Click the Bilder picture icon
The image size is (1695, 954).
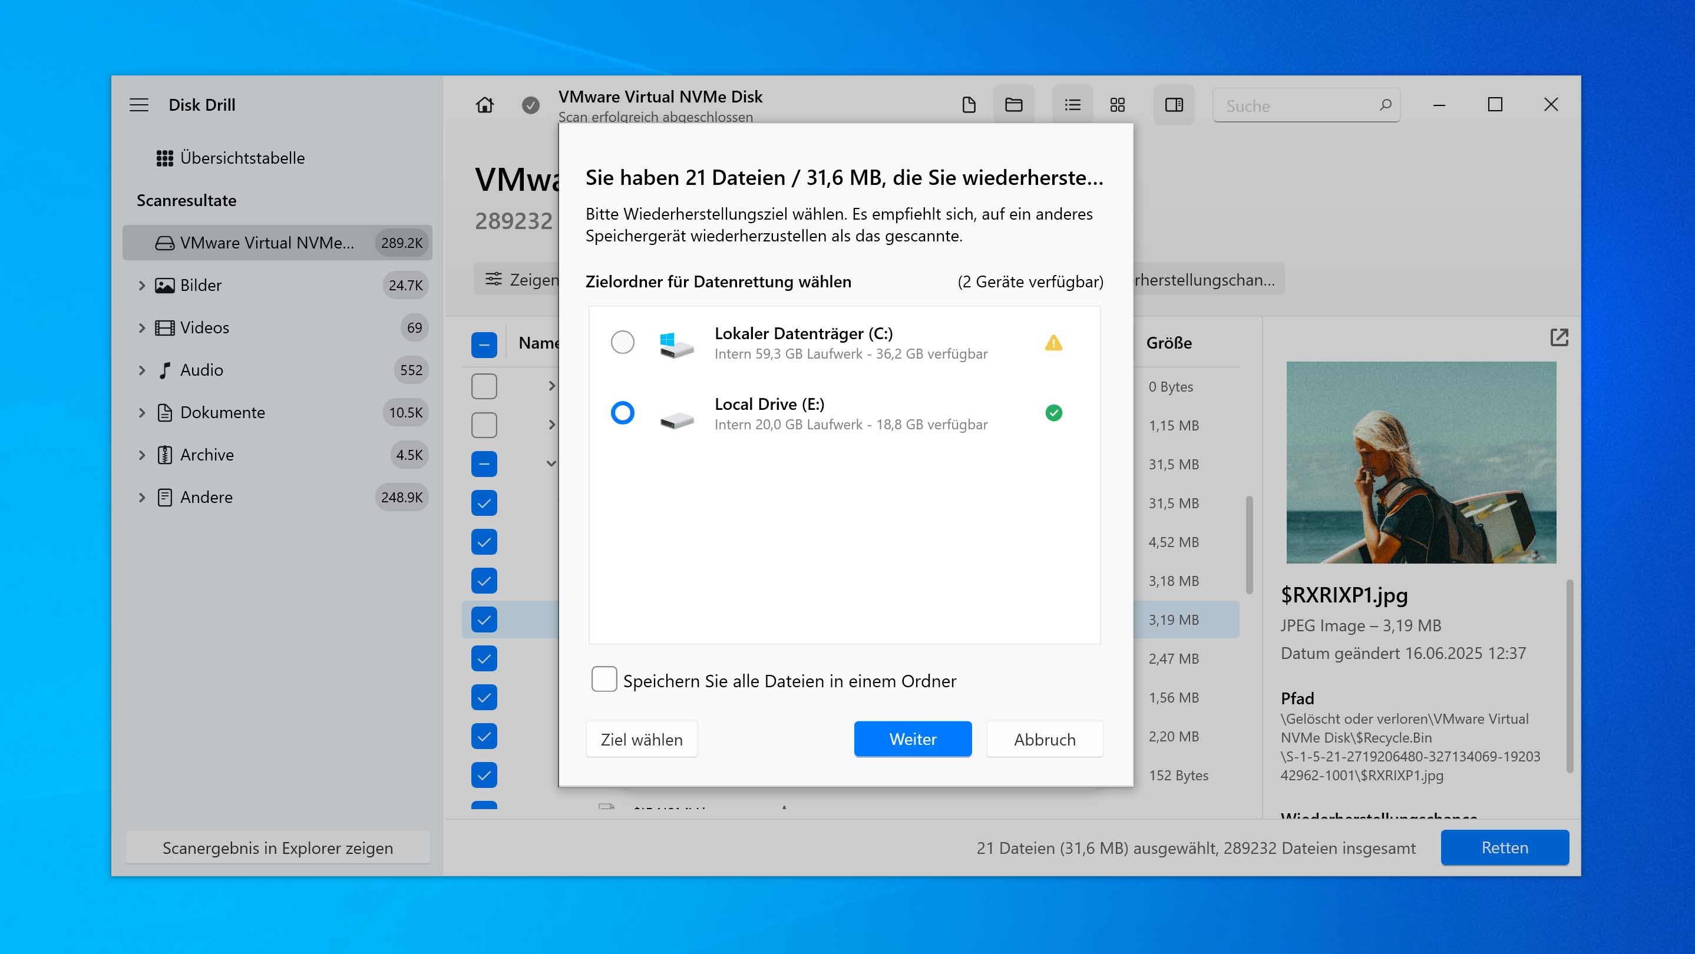click(164, 286)
